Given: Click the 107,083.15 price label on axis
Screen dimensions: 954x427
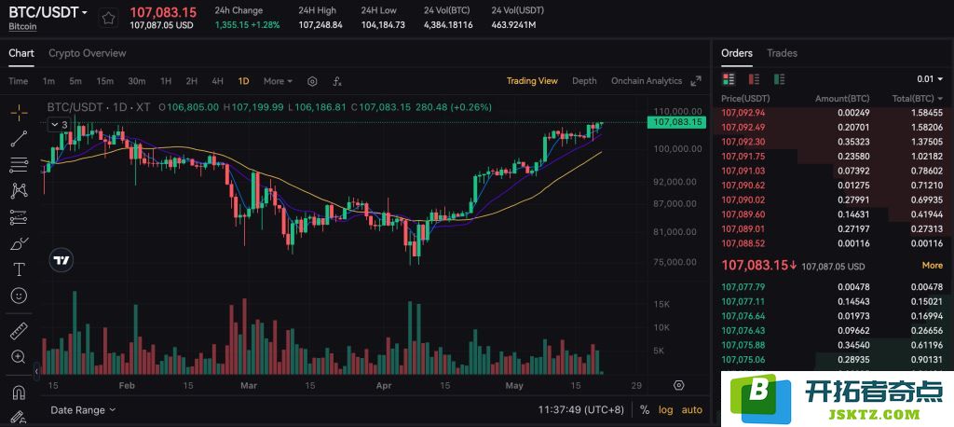Looking at the screenshot, I should (675, 122).
